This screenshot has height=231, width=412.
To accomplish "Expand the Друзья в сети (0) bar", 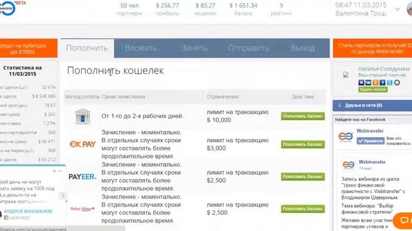I will (x=372, y=105).
